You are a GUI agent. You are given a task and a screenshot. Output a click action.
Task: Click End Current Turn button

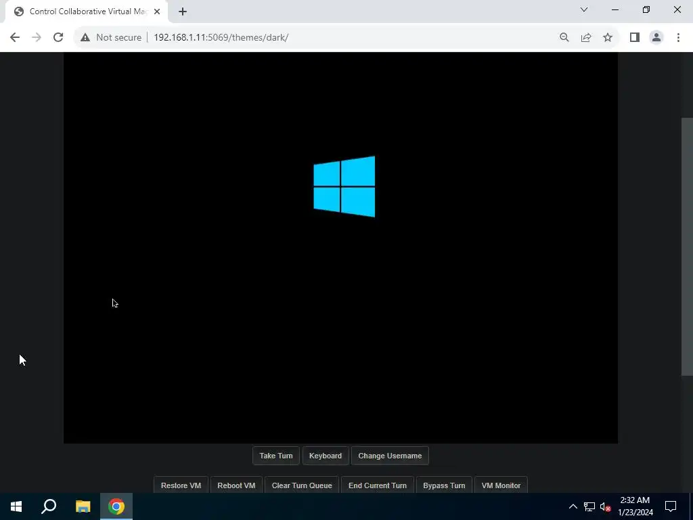tap(378, 485)
